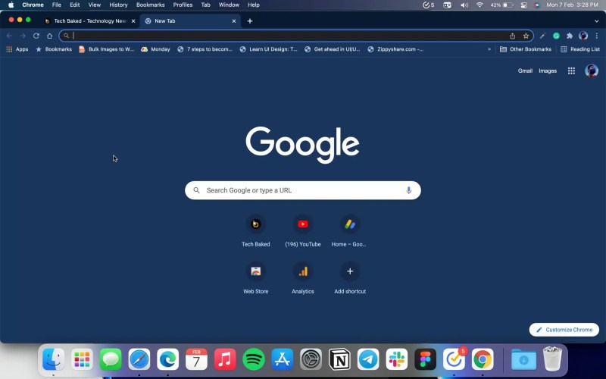Open the App Store from the dock
Screen dimensions: 606x379
coord(282,359)
